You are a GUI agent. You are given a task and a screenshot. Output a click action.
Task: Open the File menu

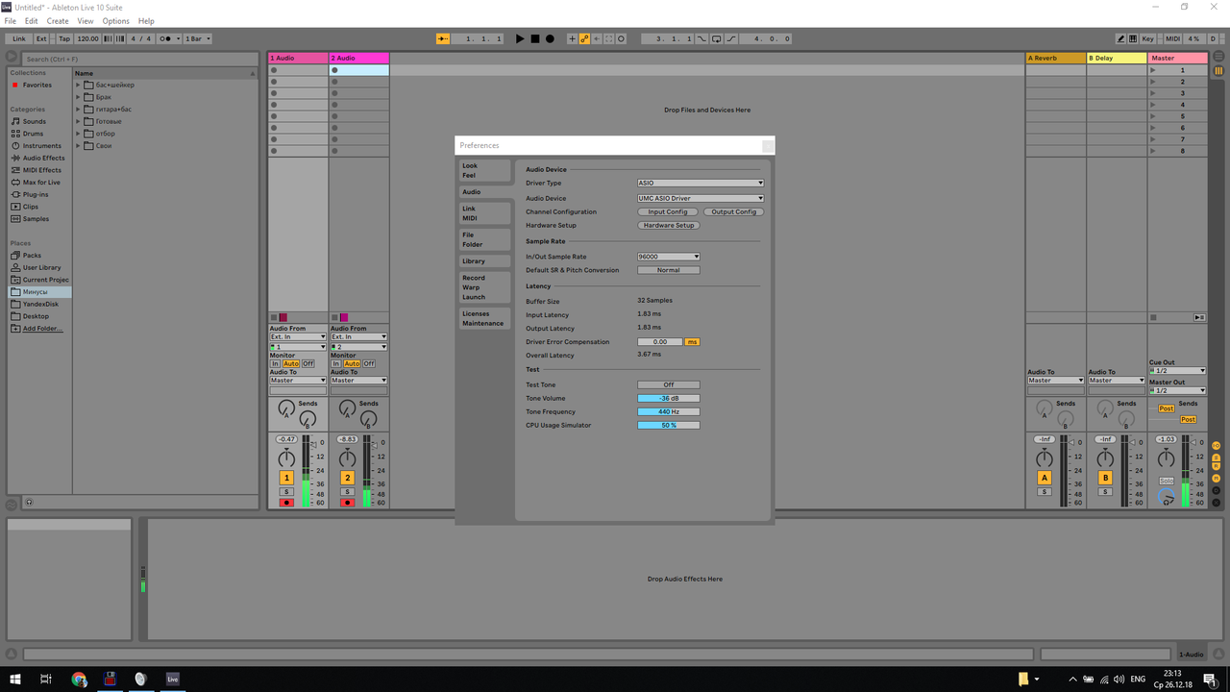point(10,20)
